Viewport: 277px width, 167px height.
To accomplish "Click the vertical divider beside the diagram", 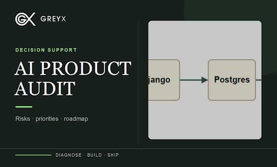I will click(138, 83).
